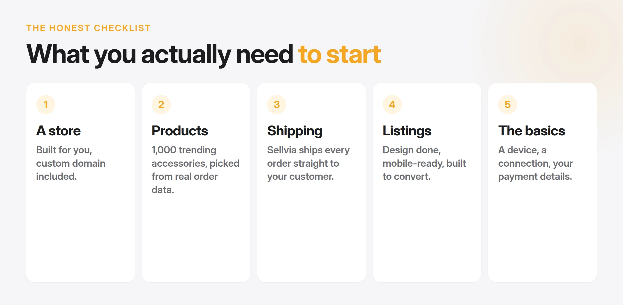Click the number 3 circle badge
This screenshot has width=623, height=305.
point(277,105)
